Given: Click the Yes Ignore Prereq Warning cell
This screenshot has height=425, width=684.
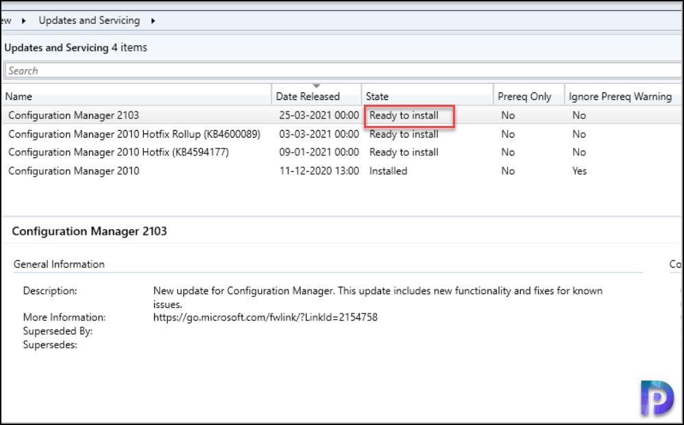Looking at the screenshot, I should [579, 170].
